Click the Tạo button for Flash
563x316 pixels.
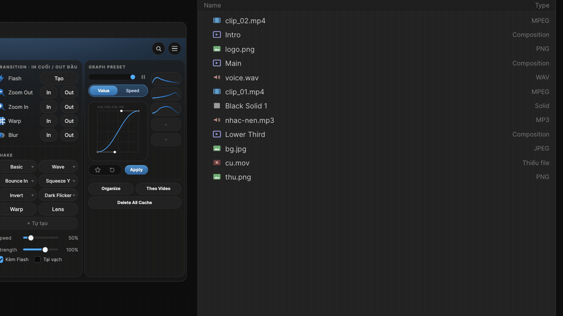click(x=59, y=78)
